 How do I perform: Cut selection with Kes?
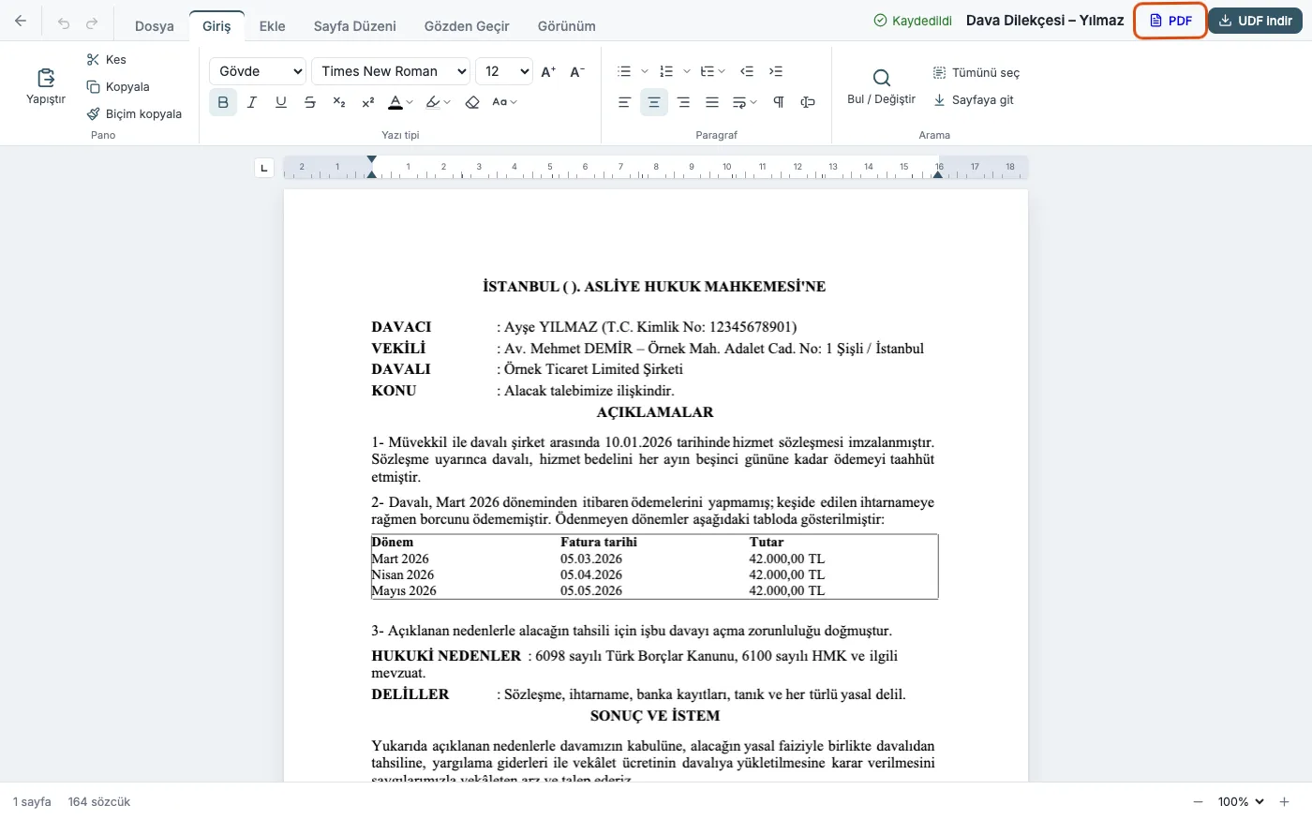[x=106, y=59]
